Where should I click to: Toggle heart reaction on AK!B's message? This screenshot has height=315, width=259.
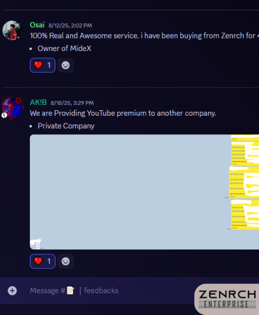point(42,261)
